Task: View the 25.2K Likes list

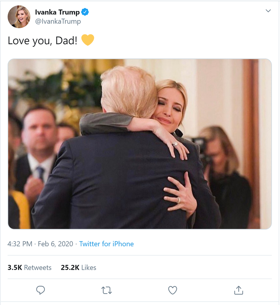Action: pyautogui.click(x=78, y=268)
